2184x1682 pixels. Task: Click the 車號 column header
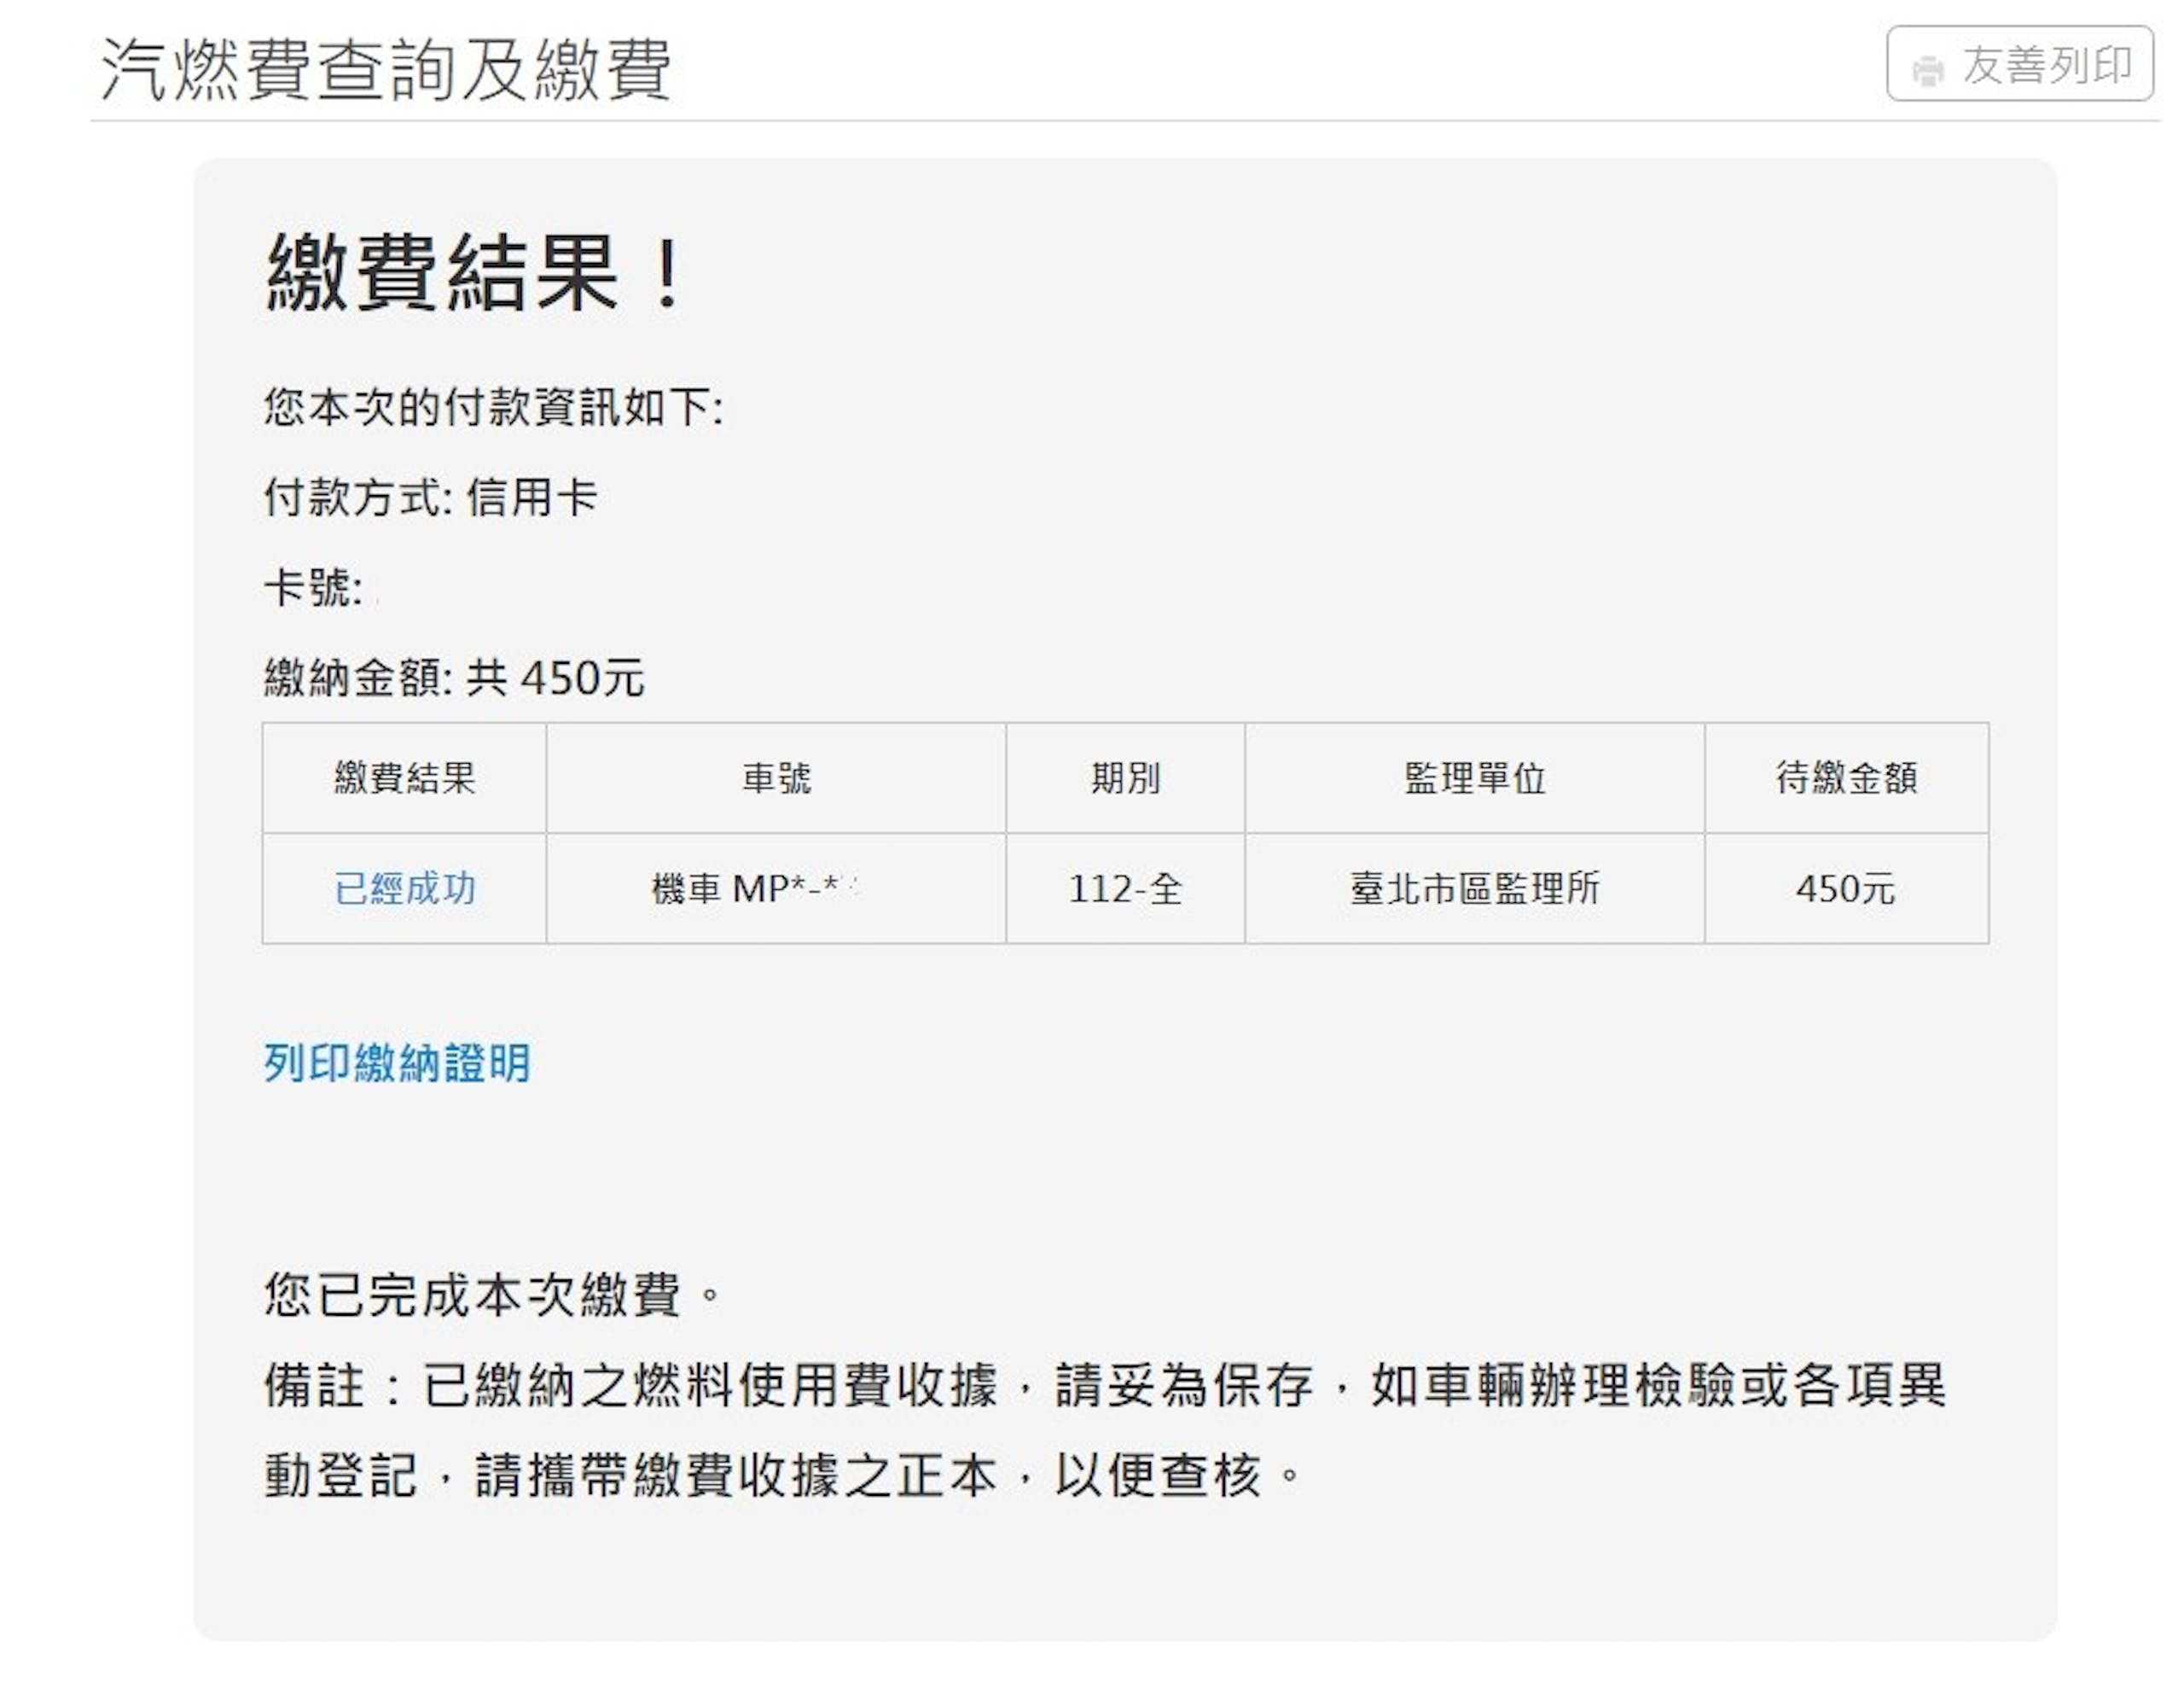pos(776,777)
